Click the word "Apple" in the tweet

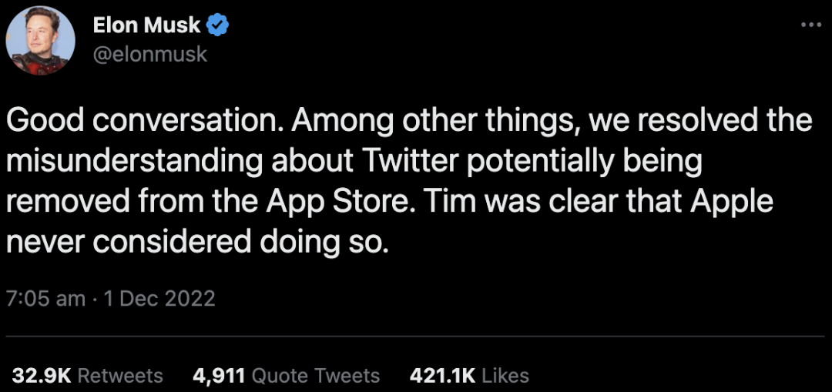point(731,202)
